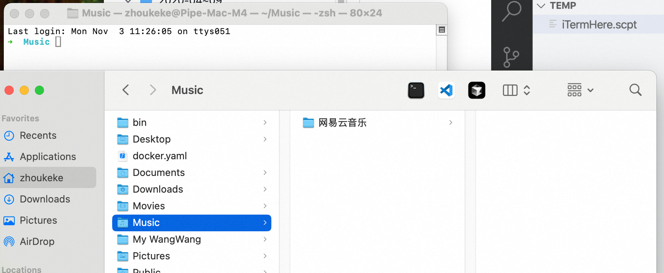Select the My WangWang folder
Screen dimensions: 664x273
click(167, 239)
